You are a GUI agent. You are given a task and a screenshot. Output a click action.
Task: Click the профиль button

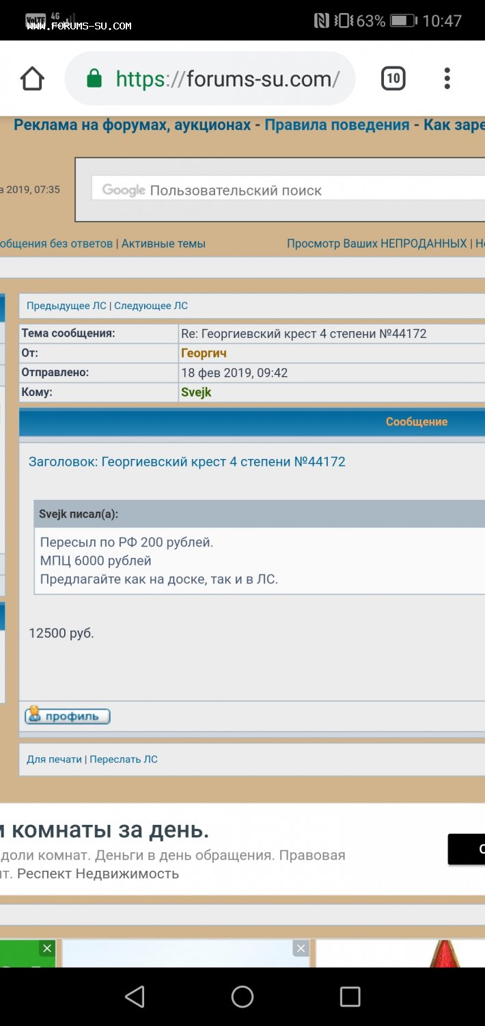[x=68, y=716]
